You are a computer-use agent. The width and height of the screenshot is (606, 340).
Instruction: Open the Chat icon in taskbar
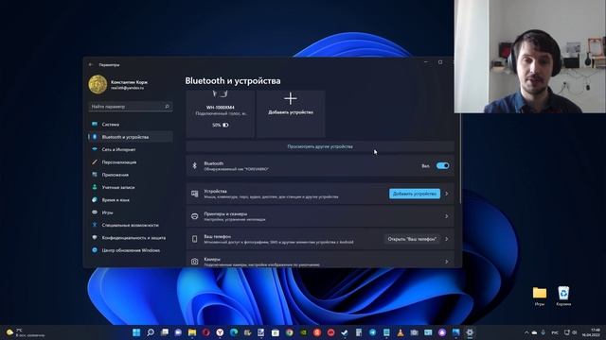pos(178,332)
